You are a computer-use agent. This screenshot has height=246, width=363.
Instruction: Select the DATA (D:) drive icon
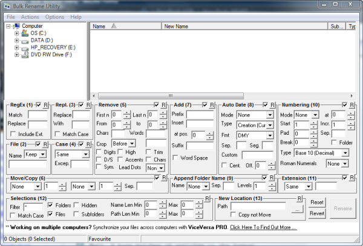pyautogui.click(x=25, y=41)
